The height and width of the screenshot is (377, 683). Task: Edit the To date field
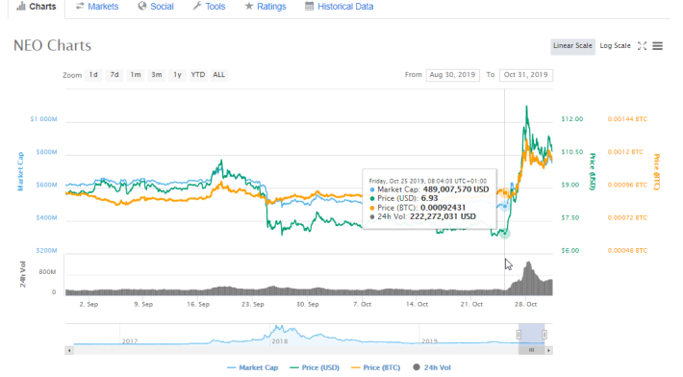tap(526, 75)
